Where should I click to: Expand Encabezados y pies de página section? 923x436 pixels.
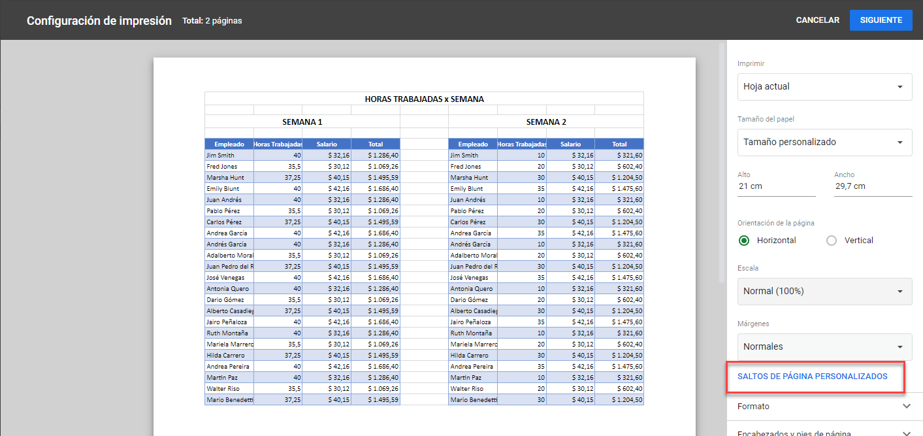824,431
